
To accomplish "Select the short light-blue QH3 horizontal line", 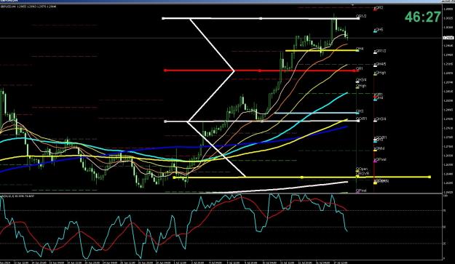I will click(x=316, y=113).
